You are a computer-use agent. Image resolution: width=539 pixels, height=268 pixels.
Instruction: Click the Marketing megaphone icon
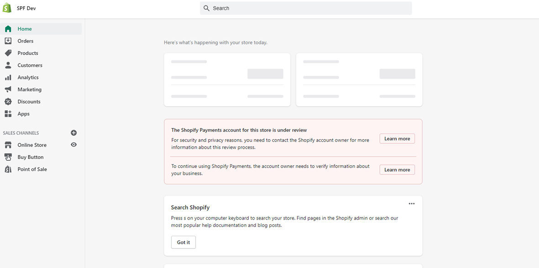8,89
